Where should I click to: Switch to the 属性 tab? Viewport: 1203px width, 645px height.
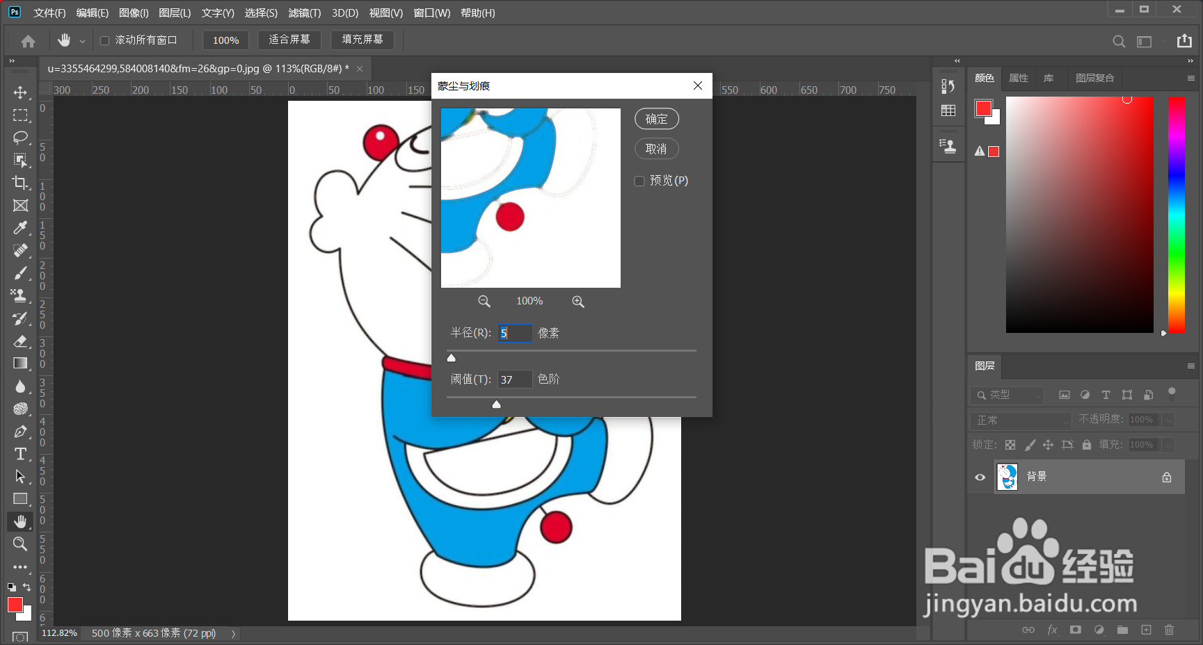tap(1019, 78)
